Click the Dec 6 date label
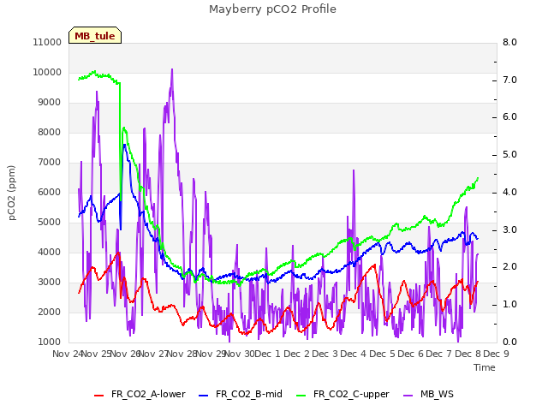 tap(410, 354)
